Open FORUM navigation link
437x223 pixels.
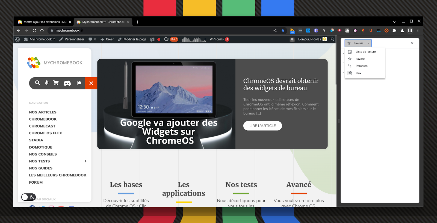coord(36,182)
